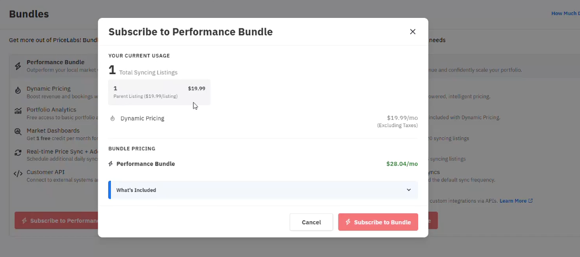
Task: Click the Subscribe to Bundle button
Action: point(378,222)
